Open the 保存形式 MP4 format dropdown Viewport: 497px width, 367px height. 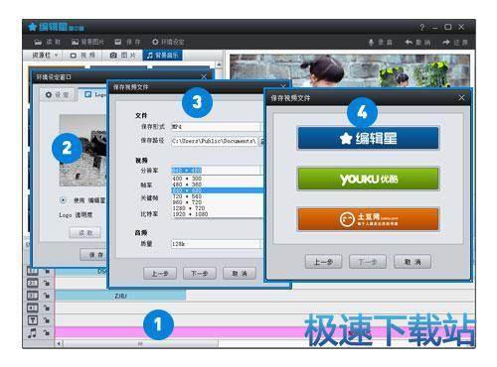[x=218, y=127]
